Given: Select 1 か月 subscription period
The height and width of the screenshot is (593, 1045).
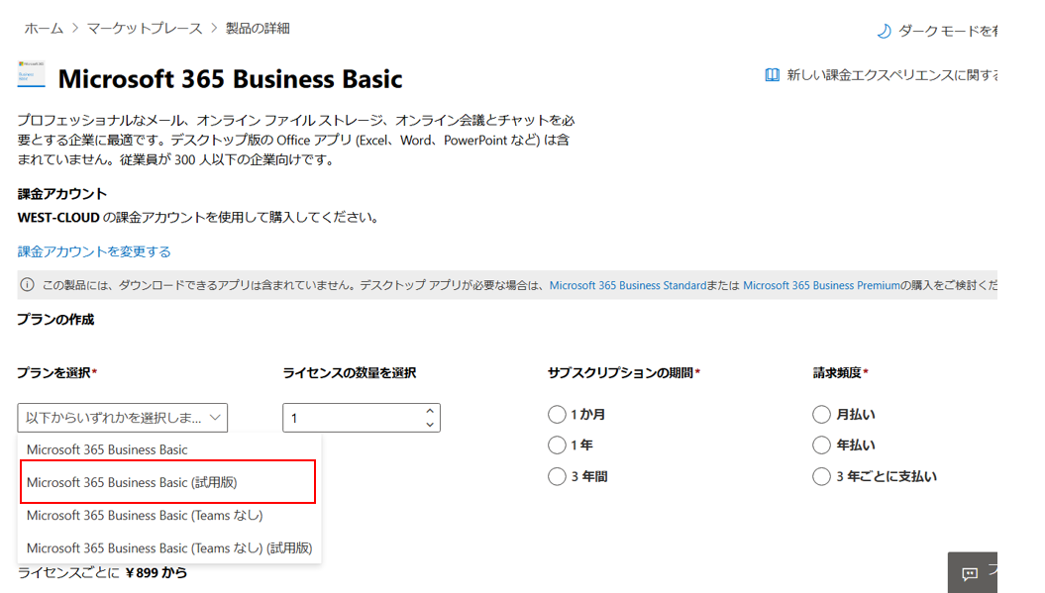Looking at the screenshot, I should pyautogui.click(x=557, y=415).
